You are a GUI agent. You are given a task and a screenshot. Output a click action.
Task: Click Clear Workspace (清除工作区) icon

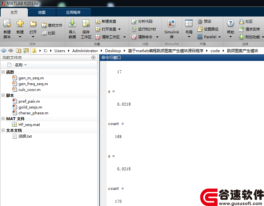point(98,37)
